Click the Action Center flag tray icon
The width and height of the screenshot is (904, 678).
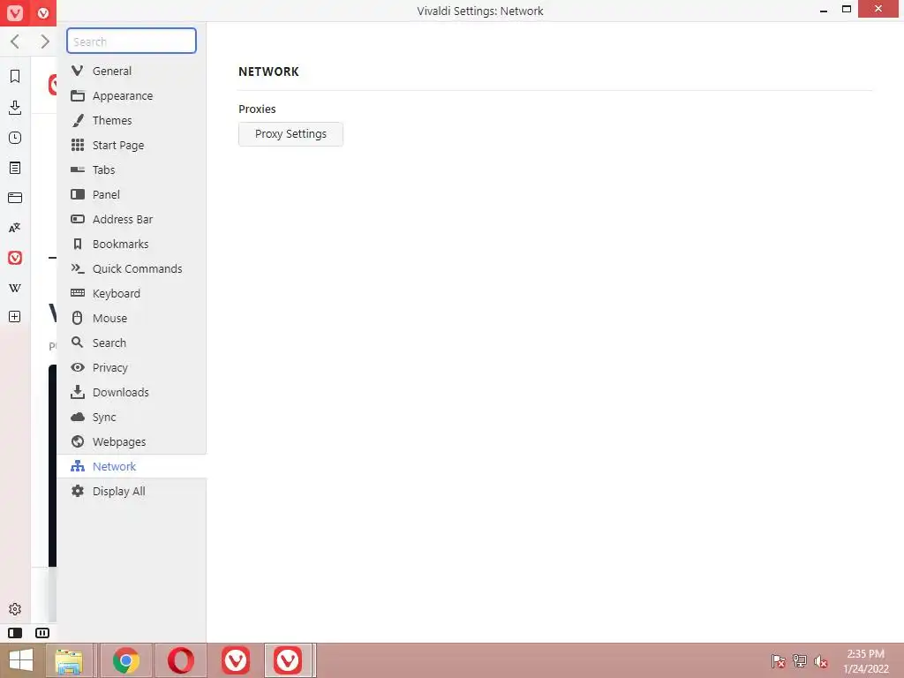778,660
